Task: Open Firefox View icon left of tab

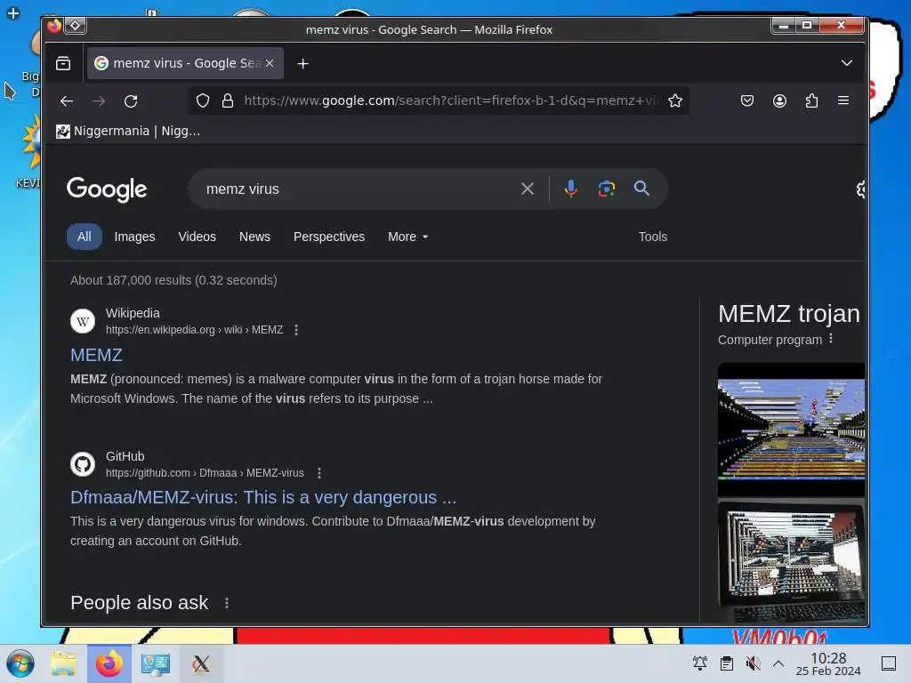Action: tap(63, 63)
